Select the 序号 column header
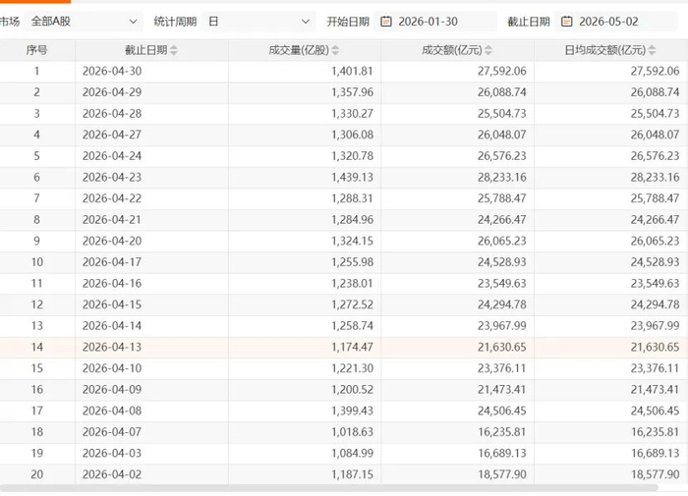The image size is (688, 496). [37, 50]
